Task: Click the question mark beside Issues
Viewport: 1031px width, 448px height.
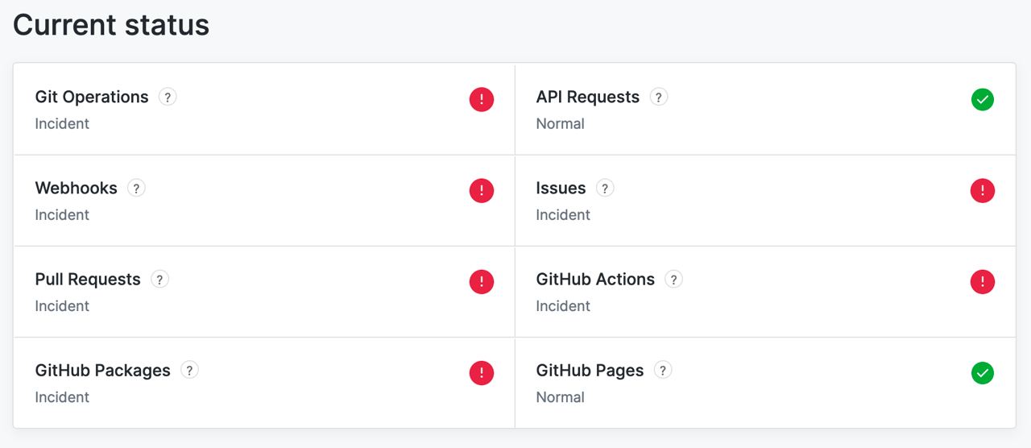Action: click(605, 188)
